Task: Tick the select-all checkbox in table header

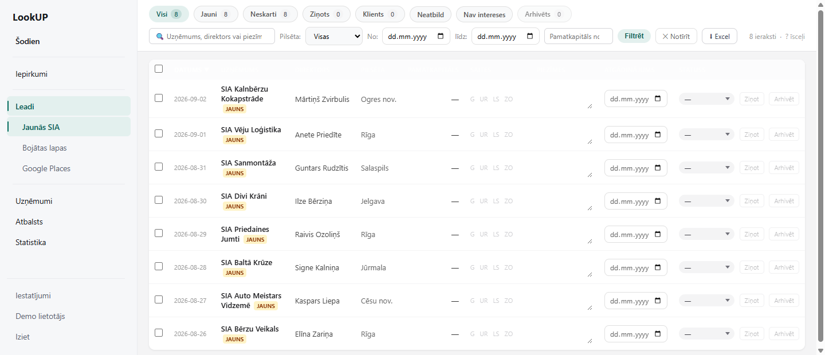Action: 159,69
